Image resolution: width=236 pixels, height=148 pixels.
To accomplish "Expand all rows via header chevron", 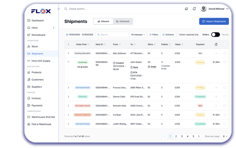I will pyautogui.click(x=68, y=44).
